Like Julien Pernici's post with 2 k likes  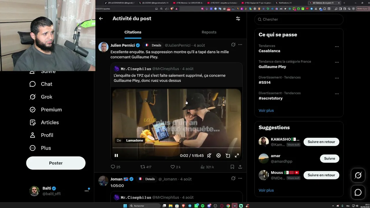(175, 167)
